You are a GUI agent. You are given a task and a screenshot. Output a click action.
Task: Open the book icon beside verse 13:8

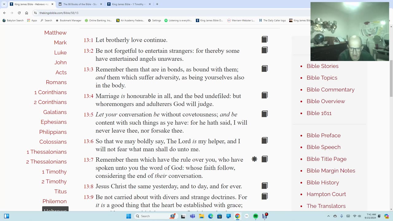pyautogui.click(x=265, y=186)
